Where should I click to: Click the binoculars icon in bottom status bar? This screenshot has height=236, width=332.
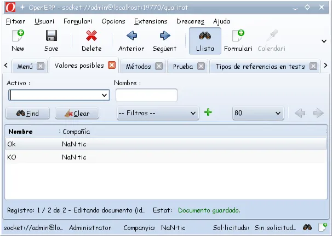click(307, 227)
